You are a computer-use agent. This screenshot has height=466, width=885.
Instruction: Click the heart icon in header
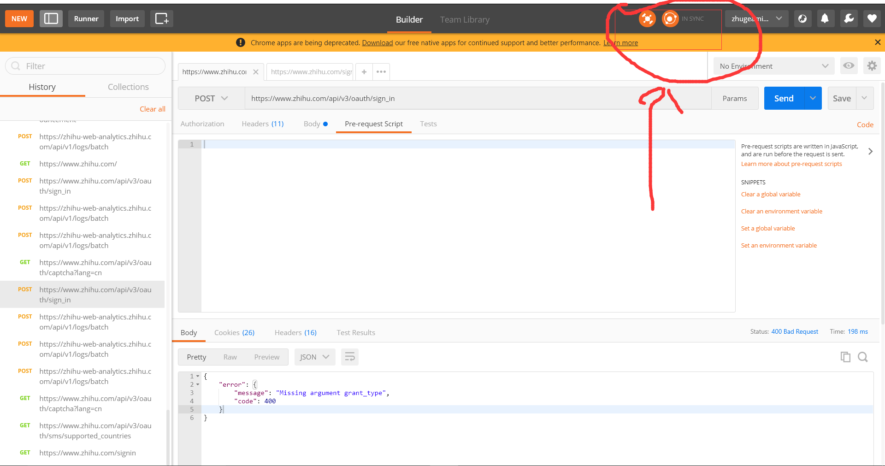872,18
